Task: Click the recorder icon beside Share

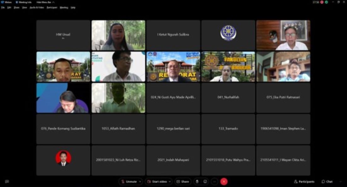Action: 197,182
